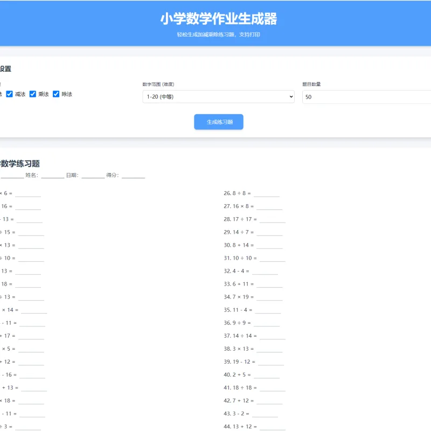Click the 小学数学作业生成器 title

(219, 19)
